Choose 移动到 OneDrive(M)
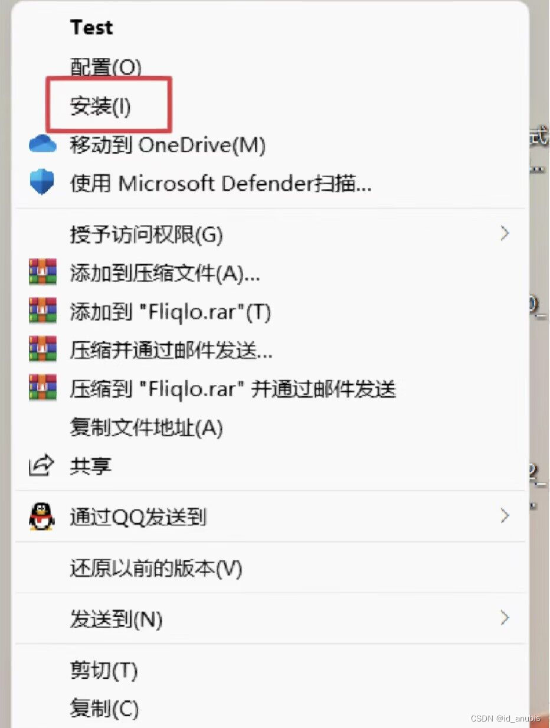Screen dimensions: 550x728 click(x=168, y=145)
